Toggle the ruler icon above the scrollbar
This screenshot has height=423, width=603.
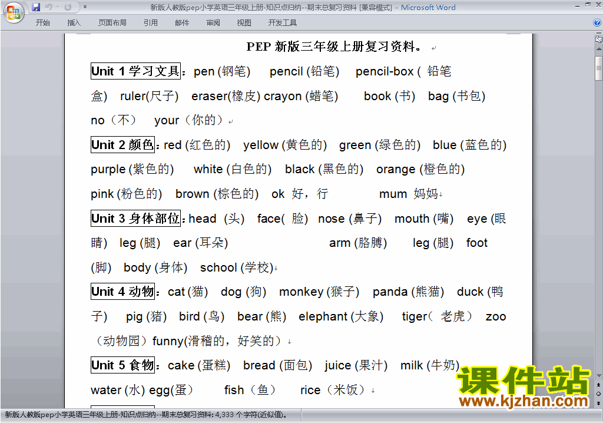pos(598,39)
